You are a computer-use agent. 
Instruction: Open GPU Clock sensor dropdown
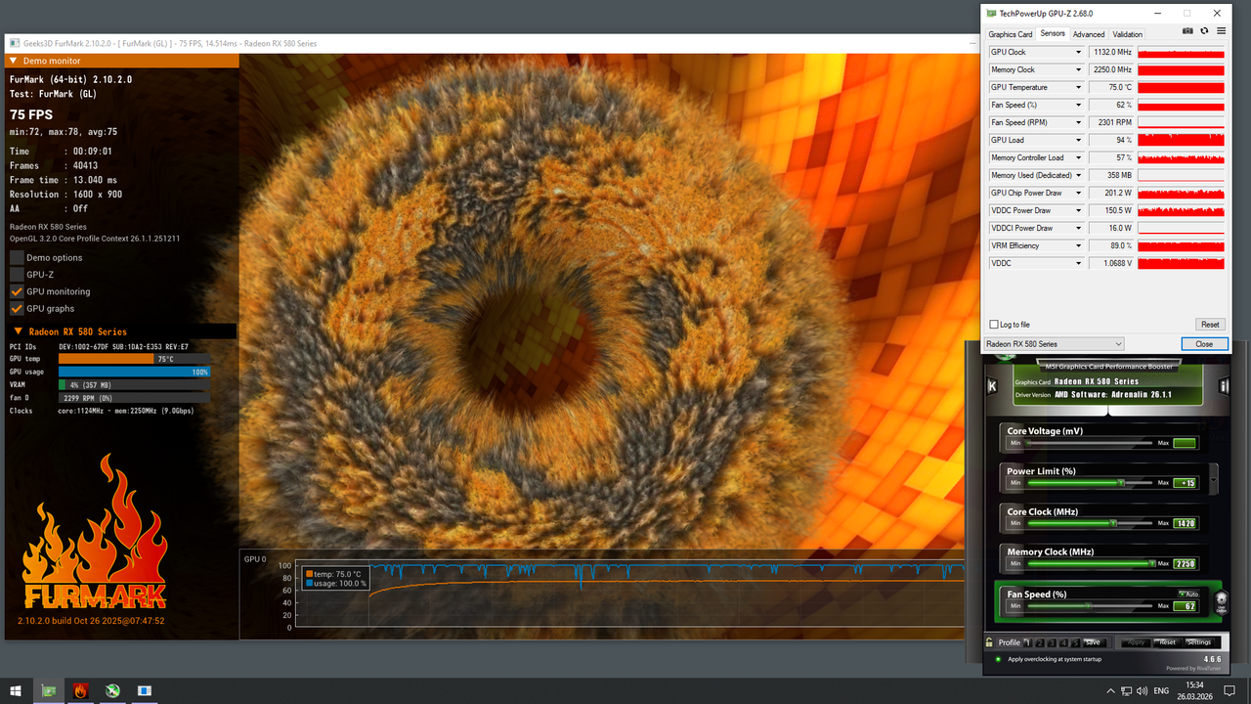[x=1079, y=52]
